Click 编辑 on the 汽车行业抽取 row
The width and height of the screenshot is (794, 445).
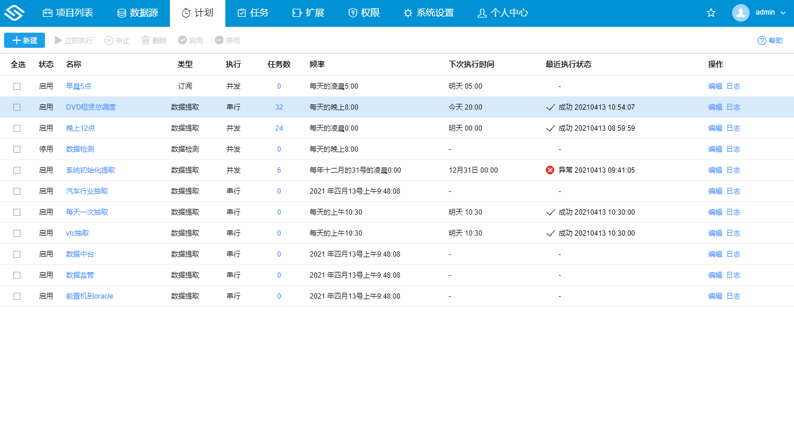(x=715, y=191)
